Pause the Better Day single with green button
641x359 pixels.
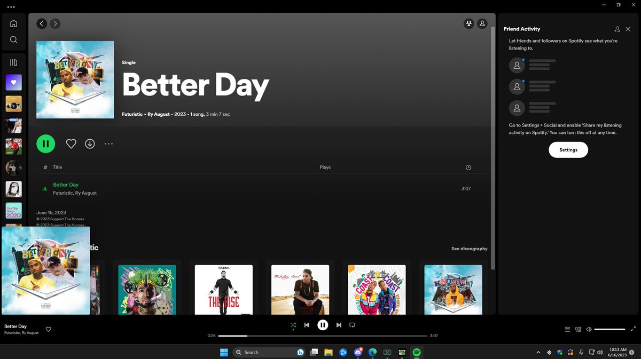click(x=46, y=143)
